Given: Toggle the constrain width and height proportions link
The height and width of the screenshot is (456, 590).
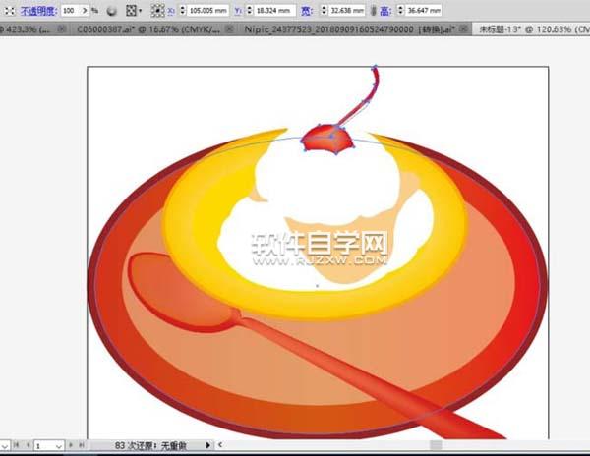Looking at the screenshot, I should pyautogui.click(x=373, y=11).
